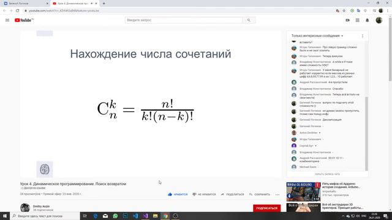Open the Chrome profile avatar in toolbar

(x=381, y=11)
